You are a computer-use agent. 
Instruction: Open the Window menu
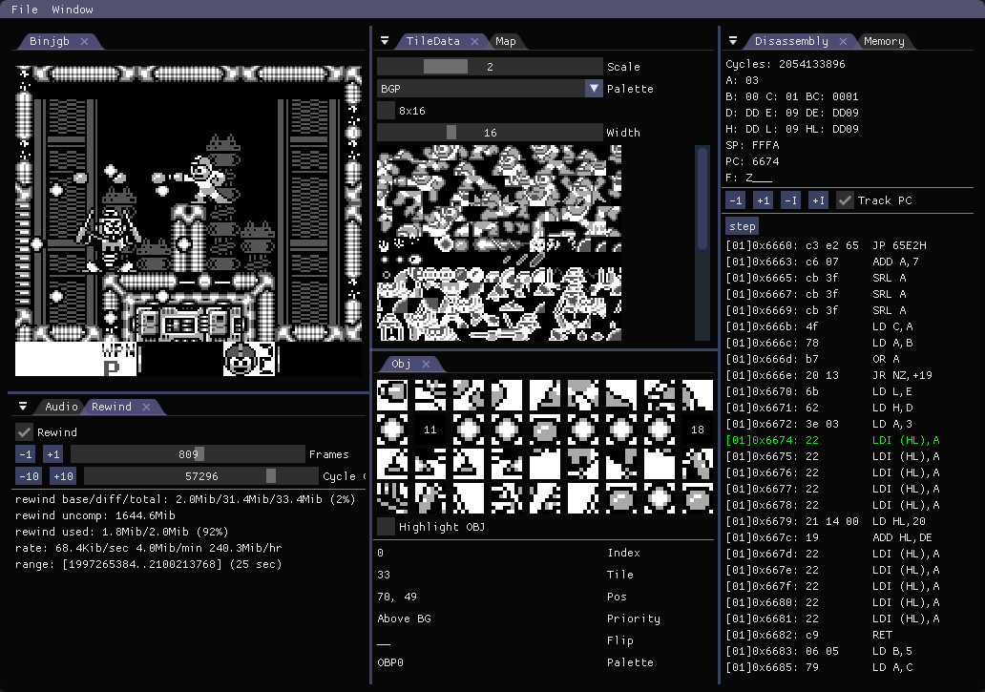tap(73, 10)
